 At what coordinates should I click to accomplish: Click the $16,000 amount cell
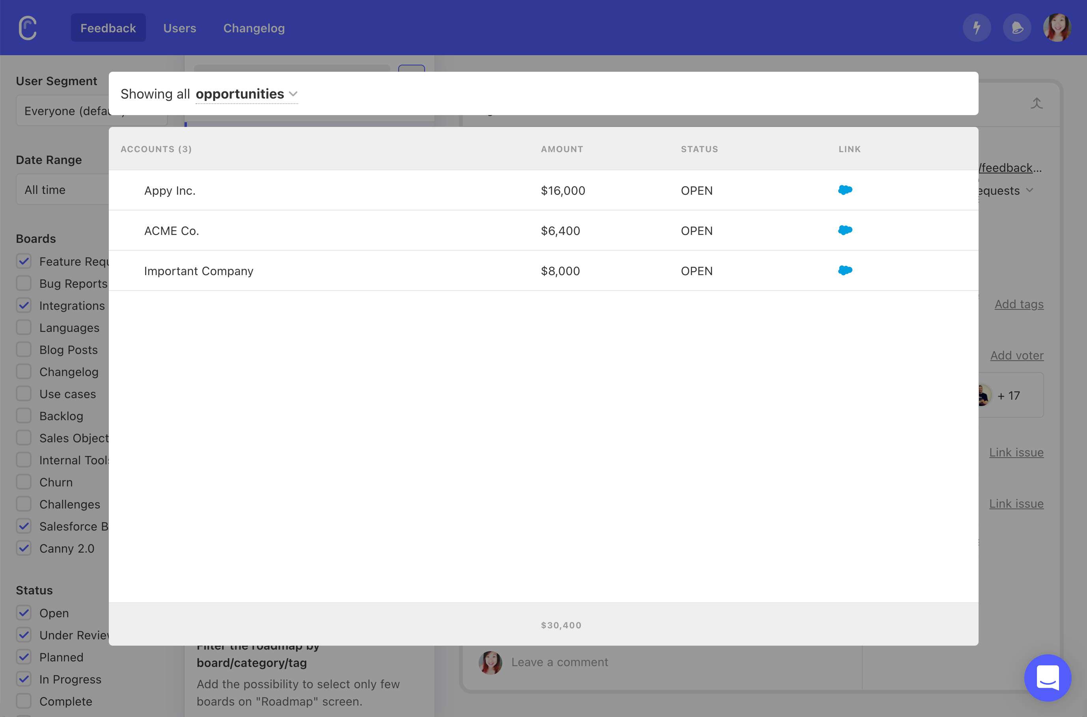(563, 191)
